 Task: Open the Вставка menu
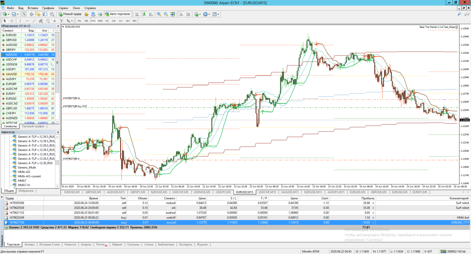32,8
